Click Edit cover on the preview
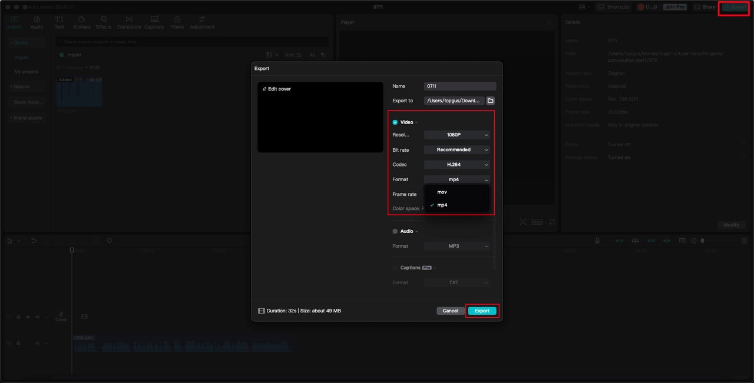This screenshot has width=754, height=383. point(277,89)
